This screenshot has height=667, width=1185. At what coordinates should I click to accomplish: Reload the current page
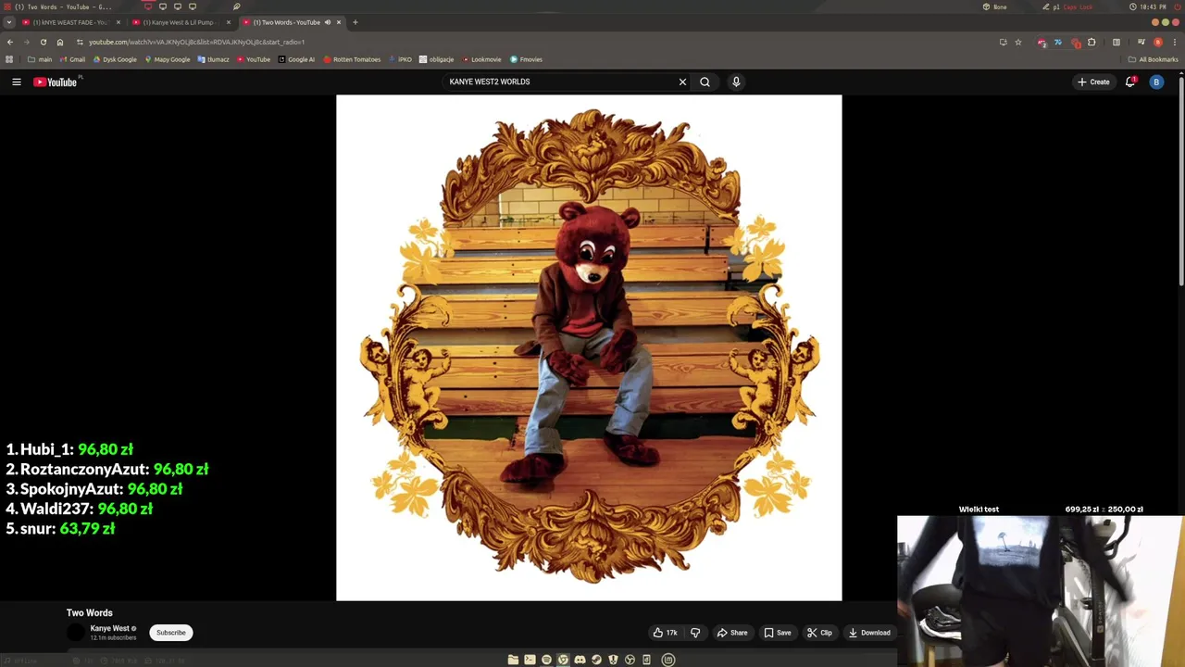click(44, 42)
